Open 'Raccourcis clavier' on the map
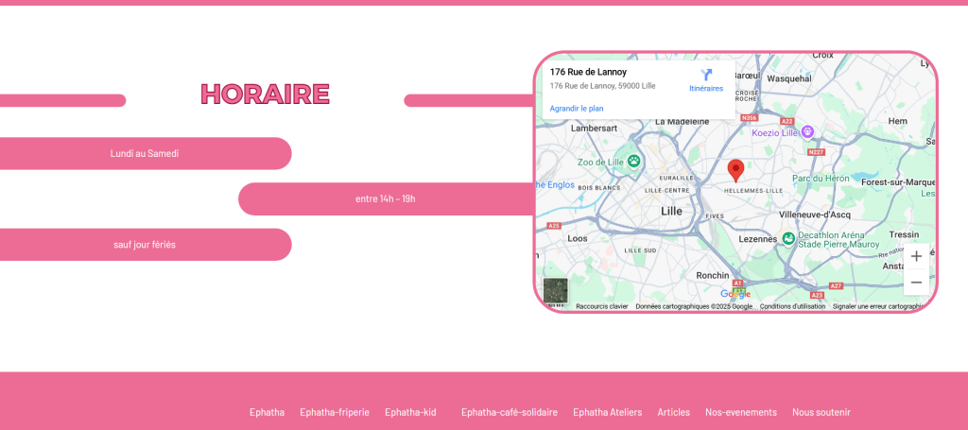 601,306
